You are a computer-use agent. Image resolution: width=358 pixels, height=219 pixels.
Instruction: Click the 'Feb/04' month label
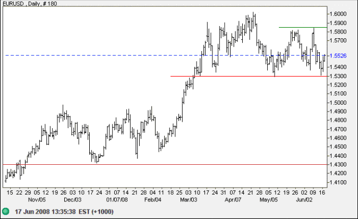pos(153,200)
